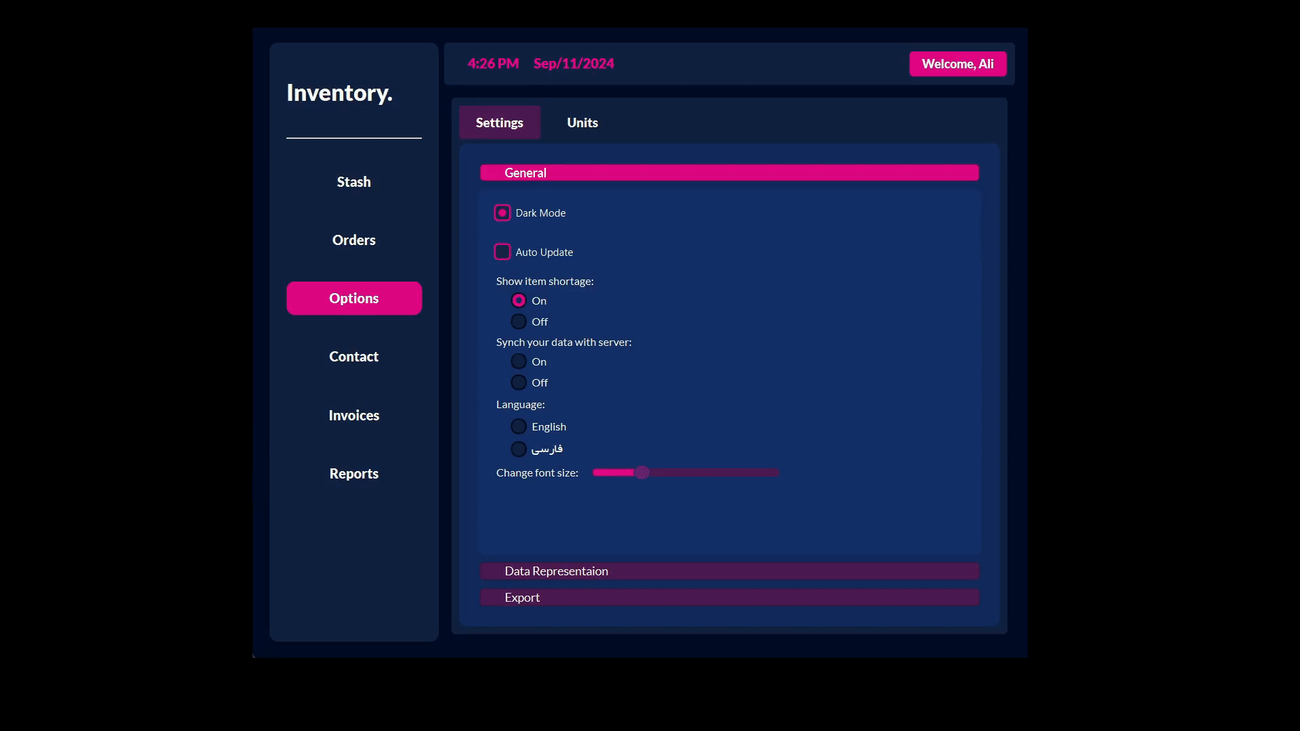Select Off for Show item shortage

point(519,322)
